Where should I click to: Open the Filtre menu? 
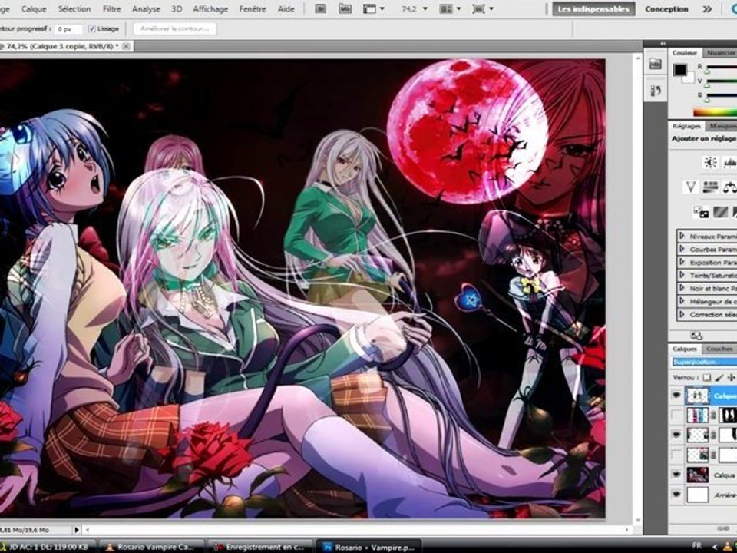pyautogui.click(x=111, y=8)
